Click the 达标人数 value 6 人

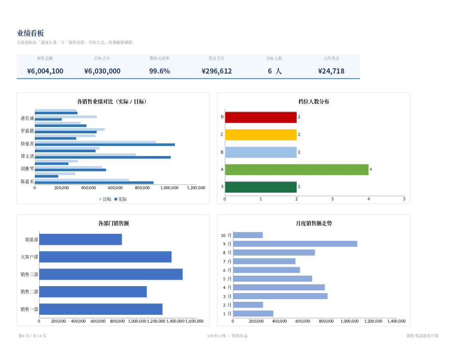pyautogui.click(x=274, y=71)
